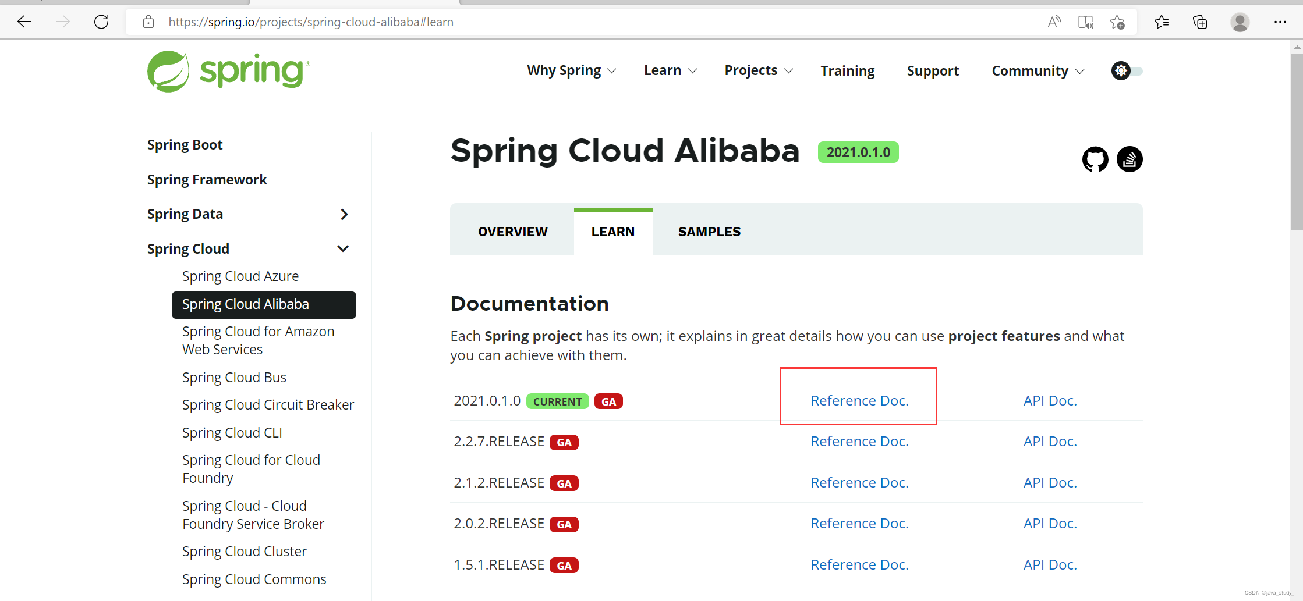Open API Doc. for 2.0.2.RELEASE
This screenshot has width=1303, height=601.
tap(1050, 523)
